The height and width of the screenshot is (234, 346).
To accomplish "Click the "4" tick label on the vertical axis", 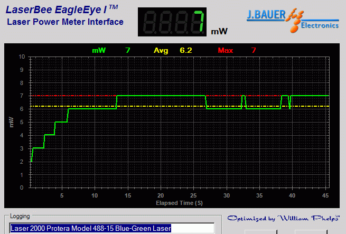I will pyautogui.click(x=22, y=135).
